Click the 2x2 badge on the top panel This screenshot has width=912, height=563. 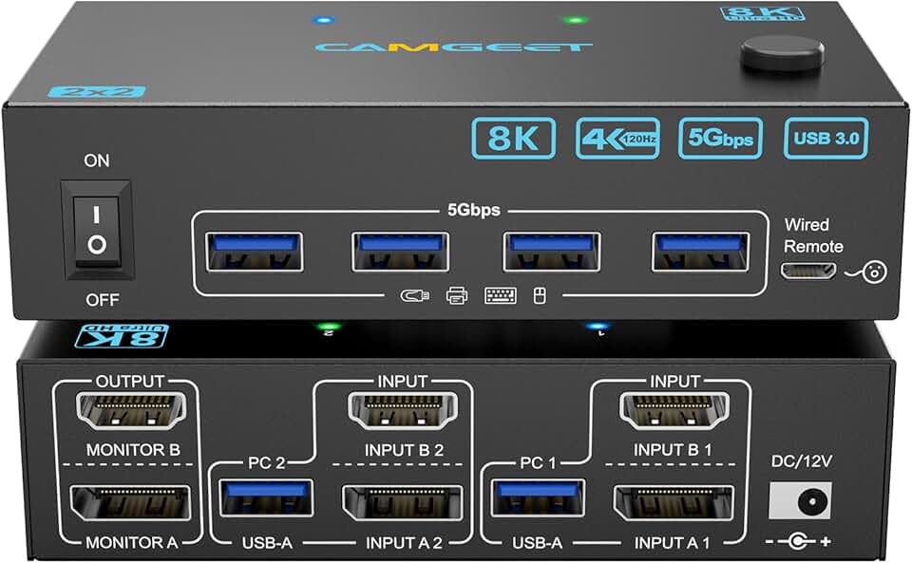click(97, 92)
